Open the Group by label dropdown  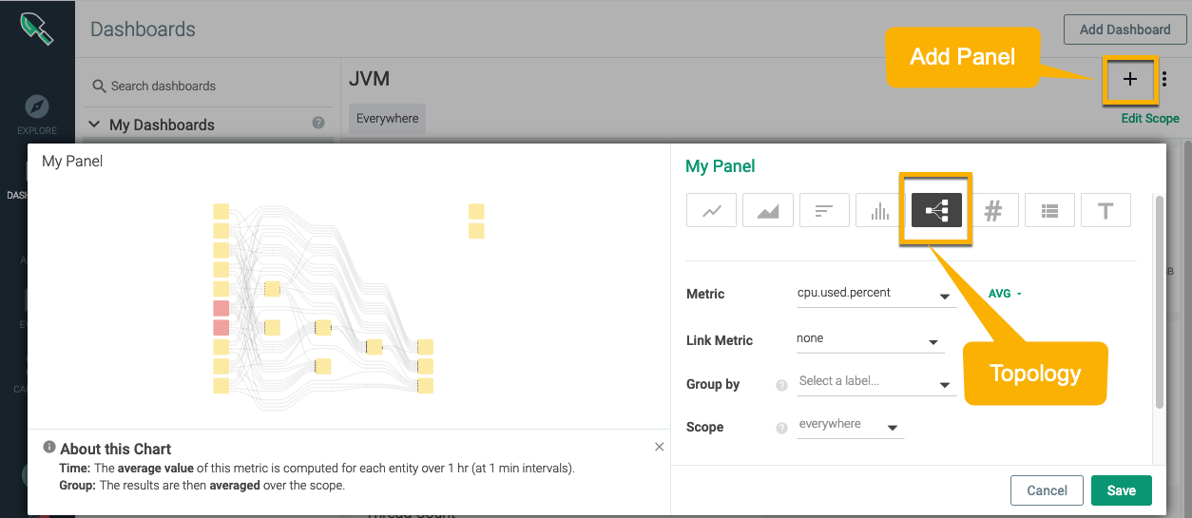point(875,382)
